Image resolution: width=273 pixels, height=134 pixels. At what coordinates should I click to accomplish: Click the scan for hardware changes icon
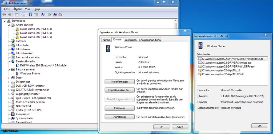[x=43, y=15]
